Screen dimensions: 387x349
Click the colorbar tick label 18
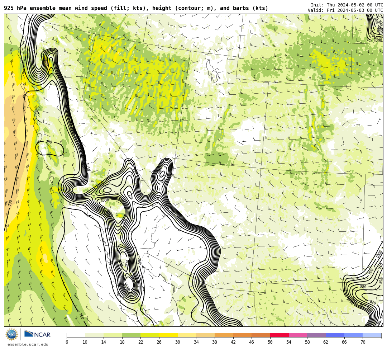(122, 342)
